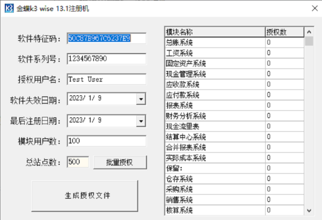
Task: Select the 工资系统 row
Action: [235, 53]
